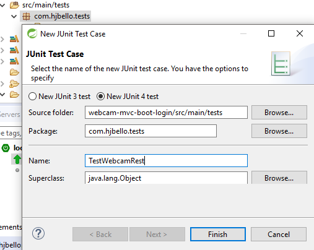This screenshot has height=250, width=314.
Task: Click the Name field containing TestWebcamRest
Action: click(166, 160)
